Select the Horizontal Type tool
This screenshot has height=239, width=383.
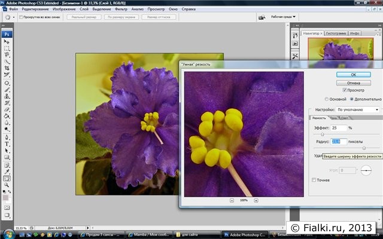click(x=7, y=143)
